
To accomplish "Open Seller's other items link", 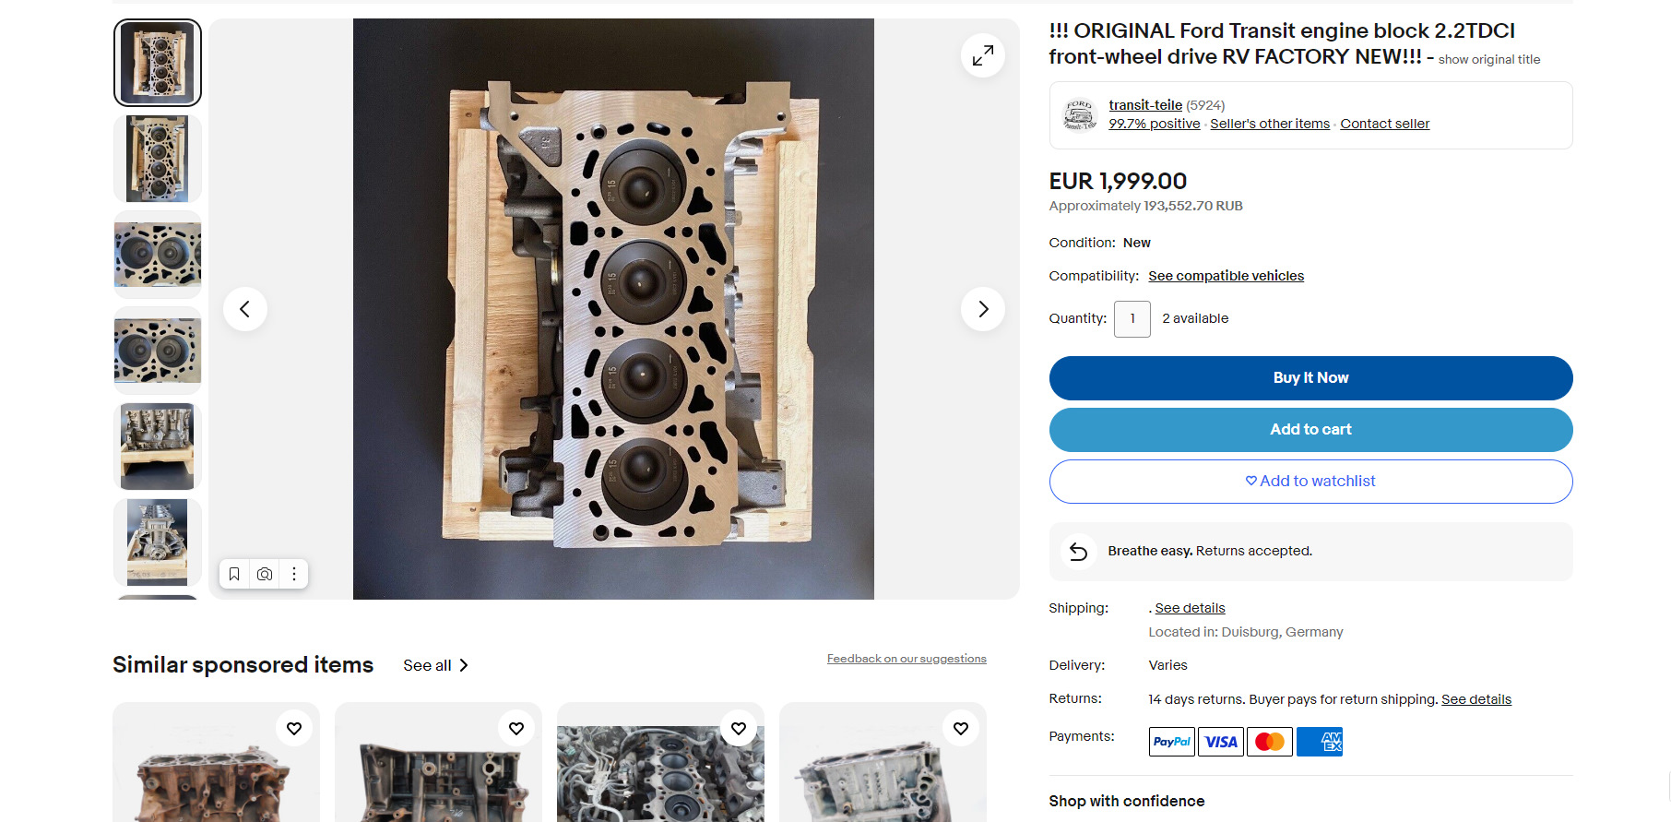I will point(1270,124).
